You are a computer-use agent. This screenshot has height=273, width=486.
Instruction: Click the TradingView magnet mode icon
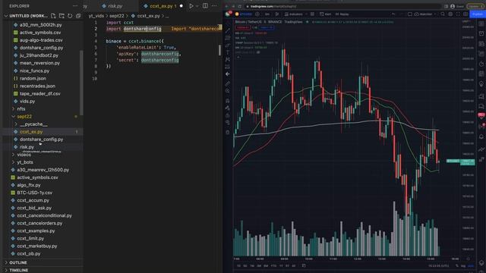point(228,101)
